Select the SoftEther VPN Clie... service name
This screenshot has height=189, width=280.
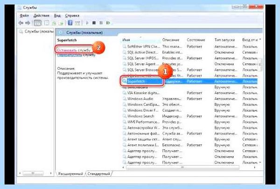tap(144, 47)
